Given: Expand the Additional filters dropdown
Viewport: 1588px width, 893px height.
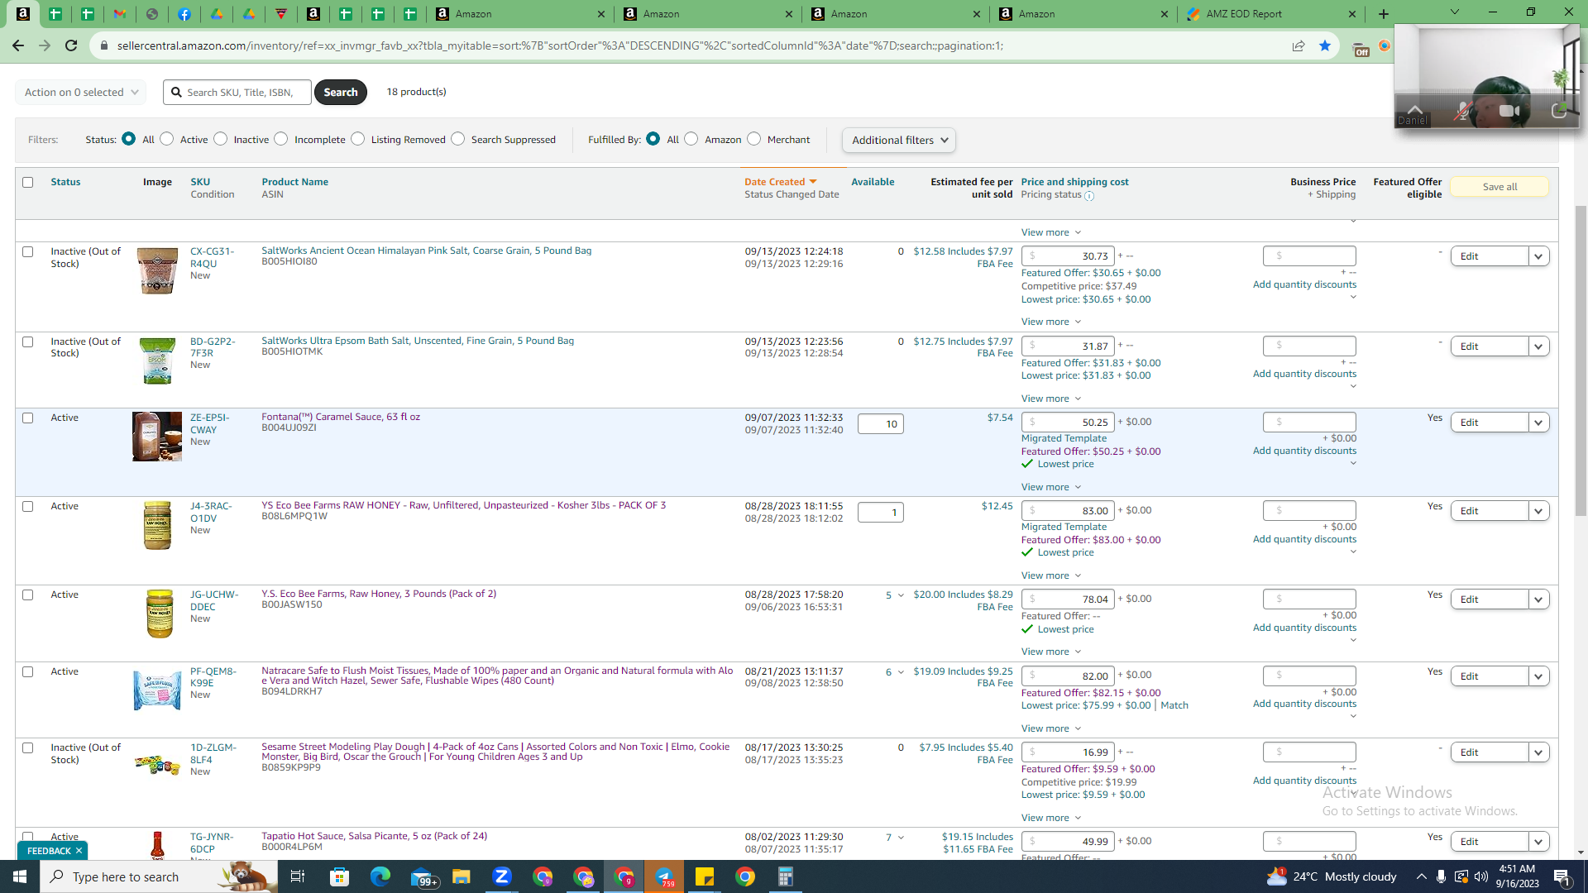Looking at the screenshot, I should pyautogui.click(x=899, y=140).
